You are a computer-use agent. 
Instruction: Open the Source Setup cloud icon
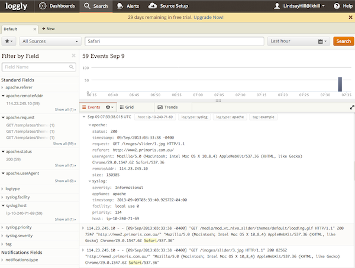point(153,6)
